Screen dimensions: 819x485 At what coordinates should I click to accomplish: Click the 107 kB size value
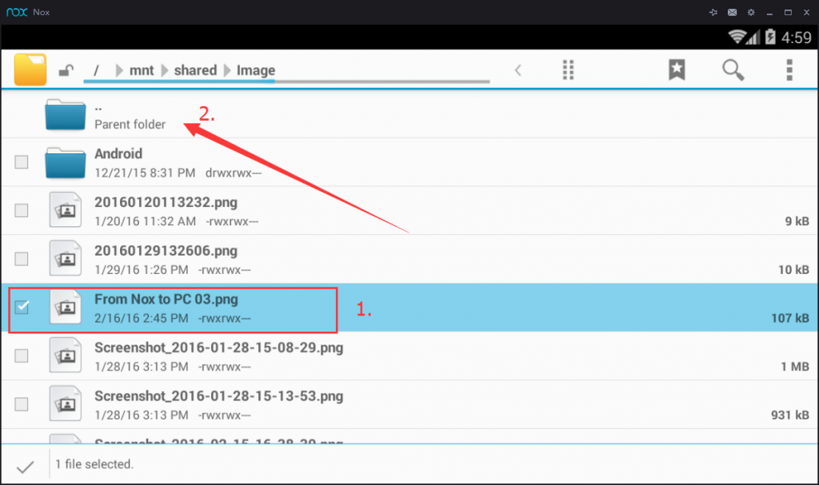pyautogui.click(x=790, y=318)
